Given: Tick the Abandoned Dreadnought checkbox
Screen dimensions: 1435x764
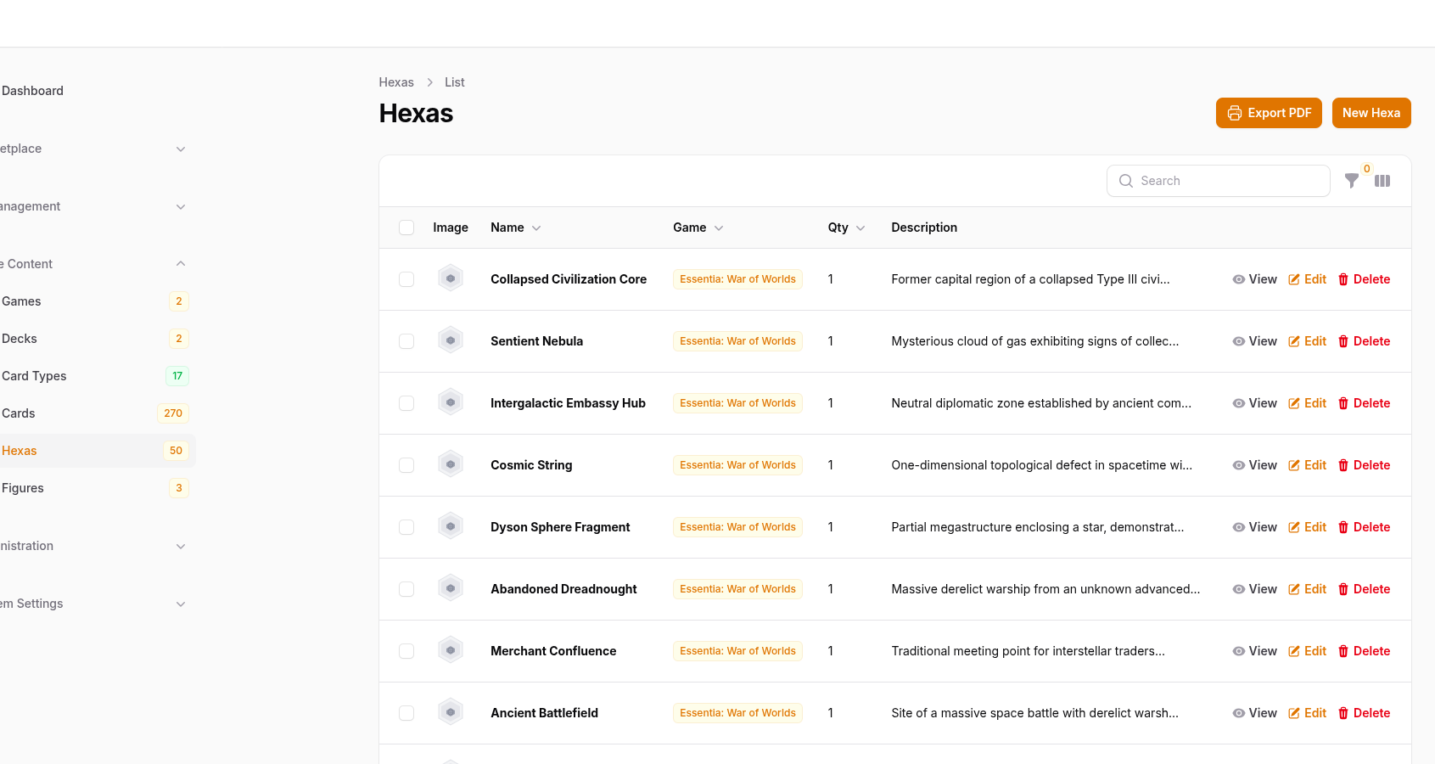Looking at the screenshot, I should pyautogui.click(x=406, y=589).
